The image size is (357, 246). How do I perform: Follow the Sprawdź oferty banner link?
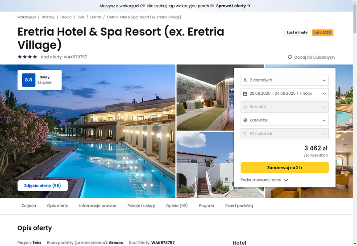(233, 6)
